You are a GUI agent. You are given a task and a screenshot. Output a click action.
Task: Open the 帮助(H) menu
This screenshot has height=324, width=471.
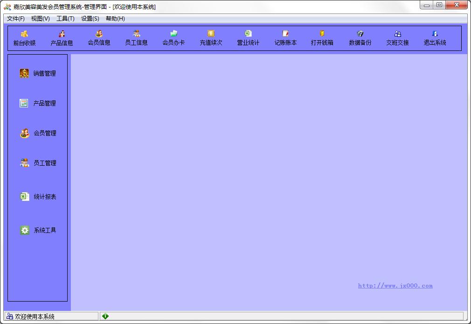click(x=115, y=19)
